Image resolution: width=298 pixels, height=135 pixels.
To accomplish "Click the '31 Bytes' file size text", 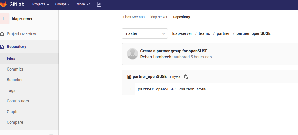I will click(x=174, y=77).
